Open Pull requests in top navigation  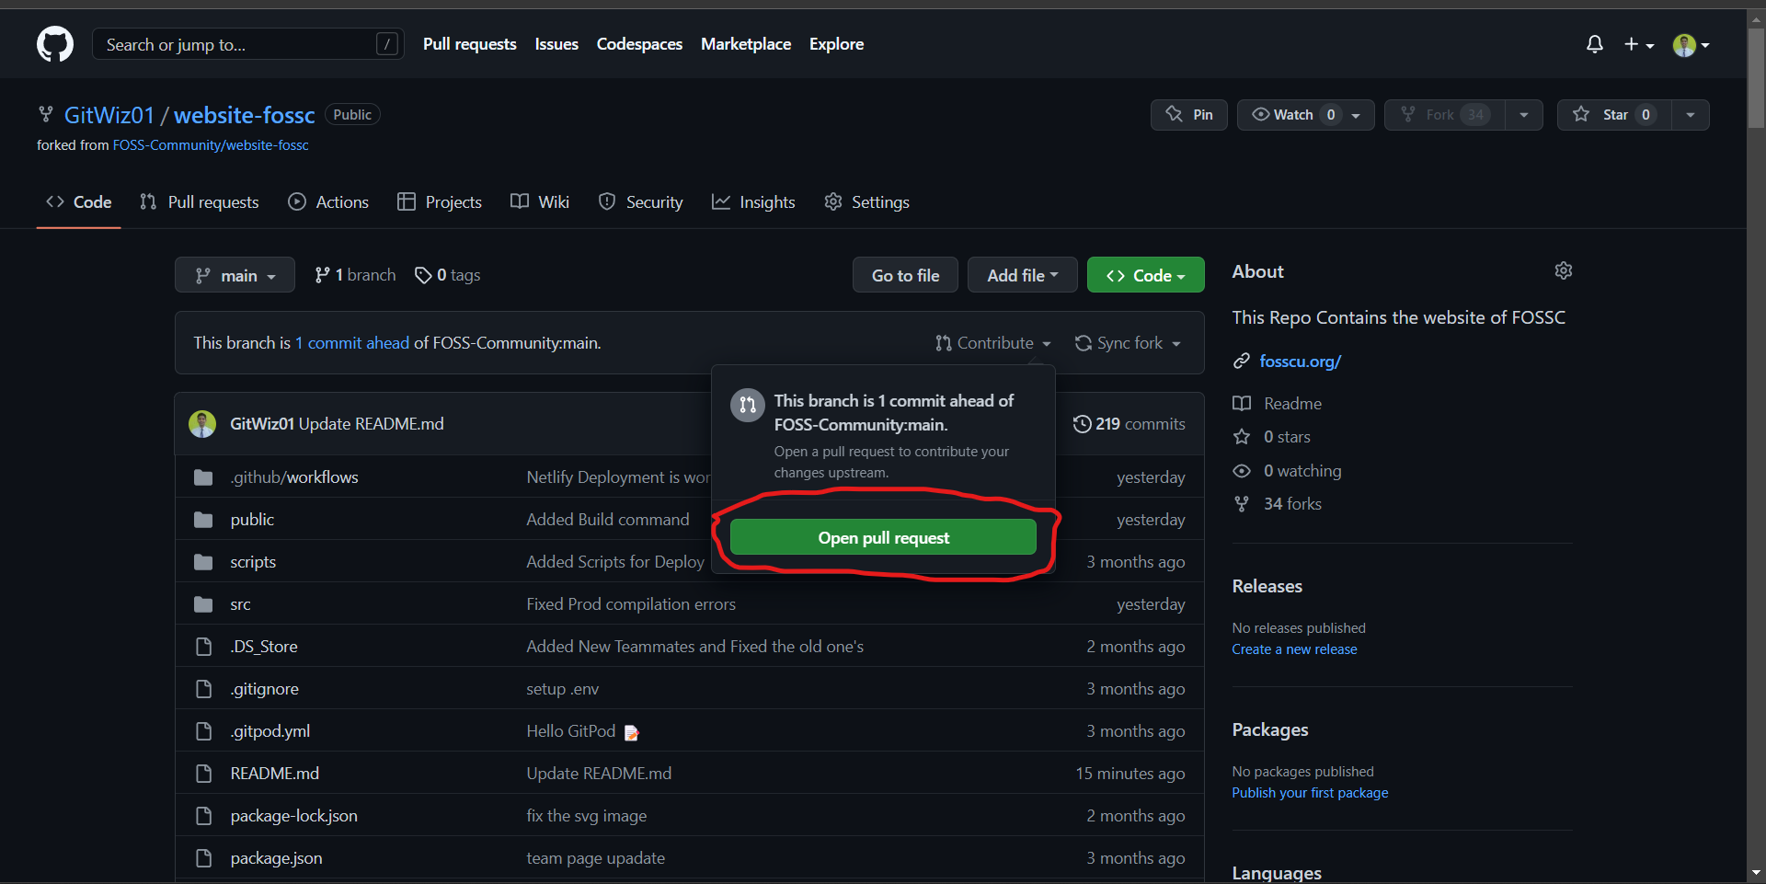[470, 44]
